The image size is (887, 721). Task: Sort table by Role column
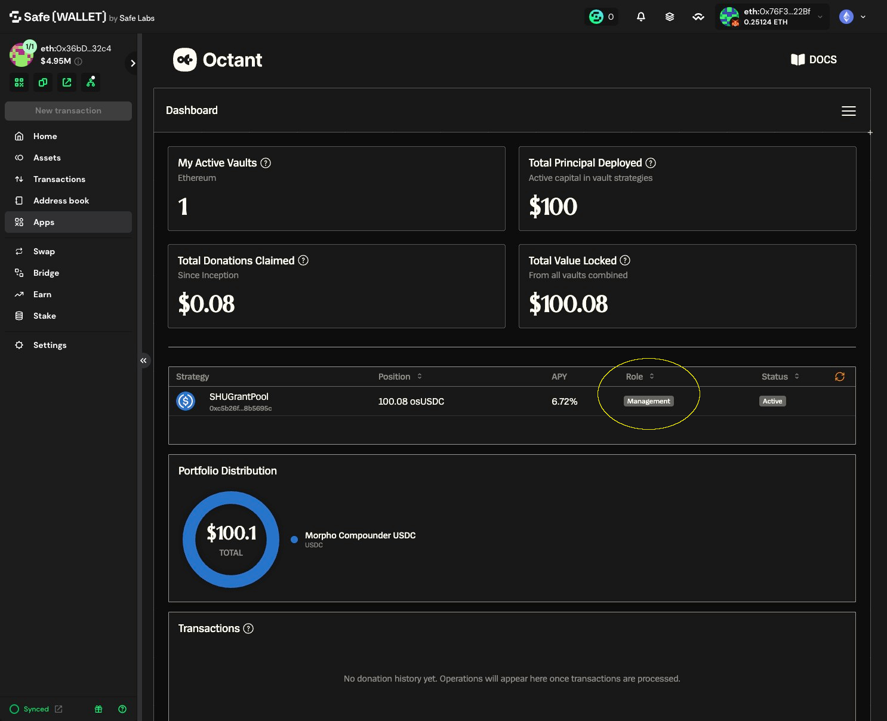pyautogui.click(x=640, y=377)
